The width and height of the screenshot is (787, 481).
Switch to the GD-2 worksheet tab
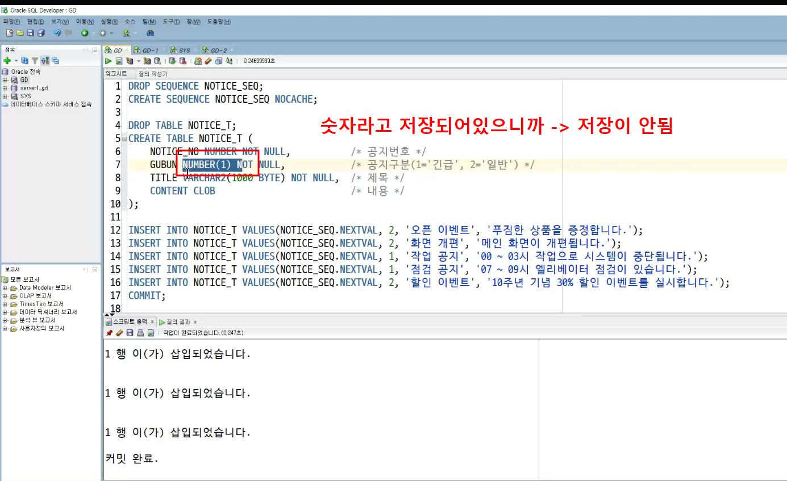218,51
